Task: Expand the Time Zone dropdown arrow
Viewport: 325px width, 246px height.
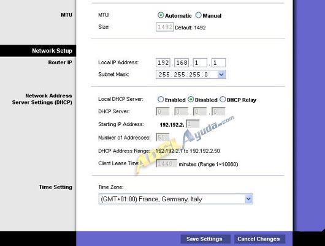Action: click(x=248, y=199)
